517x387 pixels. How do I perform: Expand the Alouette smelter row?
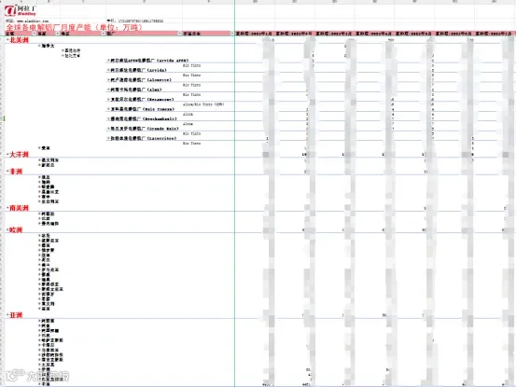click(108, 79)
